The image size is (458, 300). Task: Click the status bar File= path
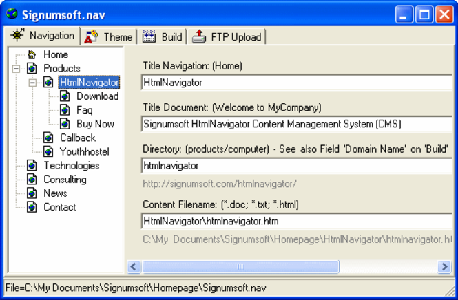(x=136, y=288)
